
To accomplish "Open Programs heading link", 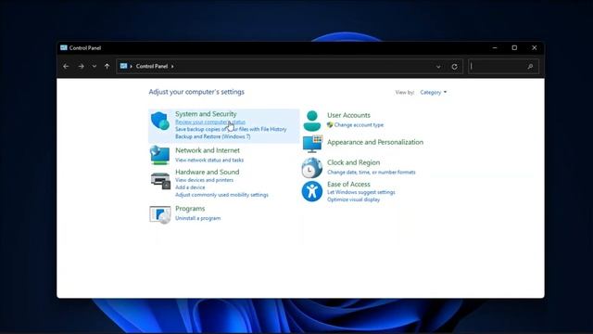I will (190, 209).
